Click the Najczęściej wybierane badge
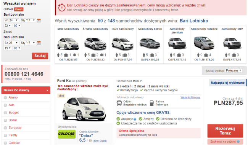This screenshot has height=145, width=248. coord(228,83)
